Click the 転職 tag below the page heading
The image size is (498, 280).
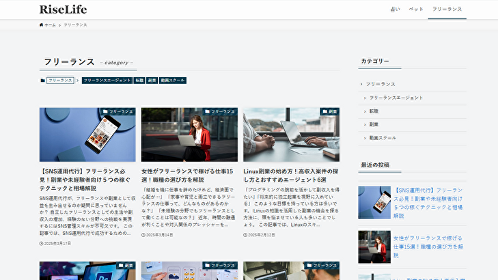click(x=139, y=81)
